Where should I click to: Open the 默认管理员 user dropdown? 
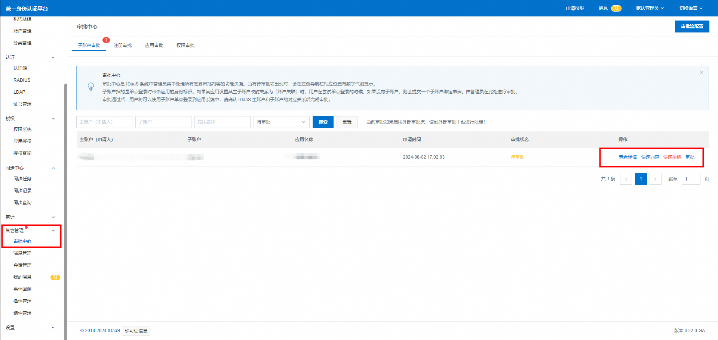click(x=650, y=8)
